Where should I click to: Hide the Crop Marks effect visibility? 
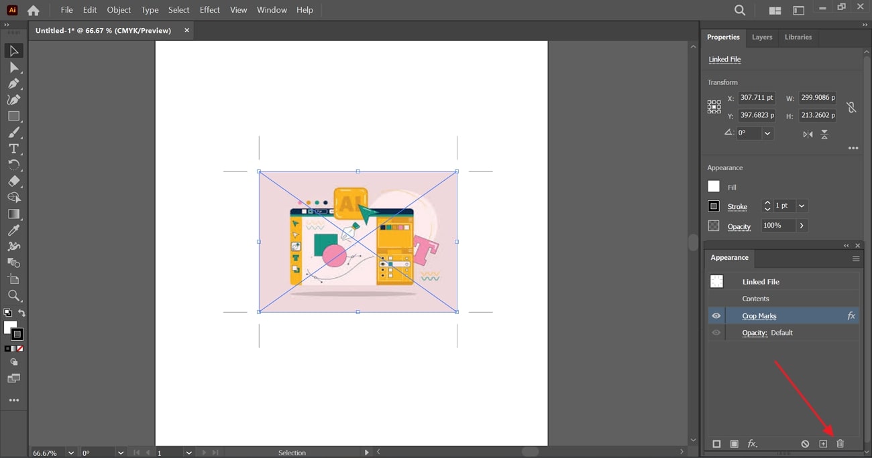tap(716, 316)
